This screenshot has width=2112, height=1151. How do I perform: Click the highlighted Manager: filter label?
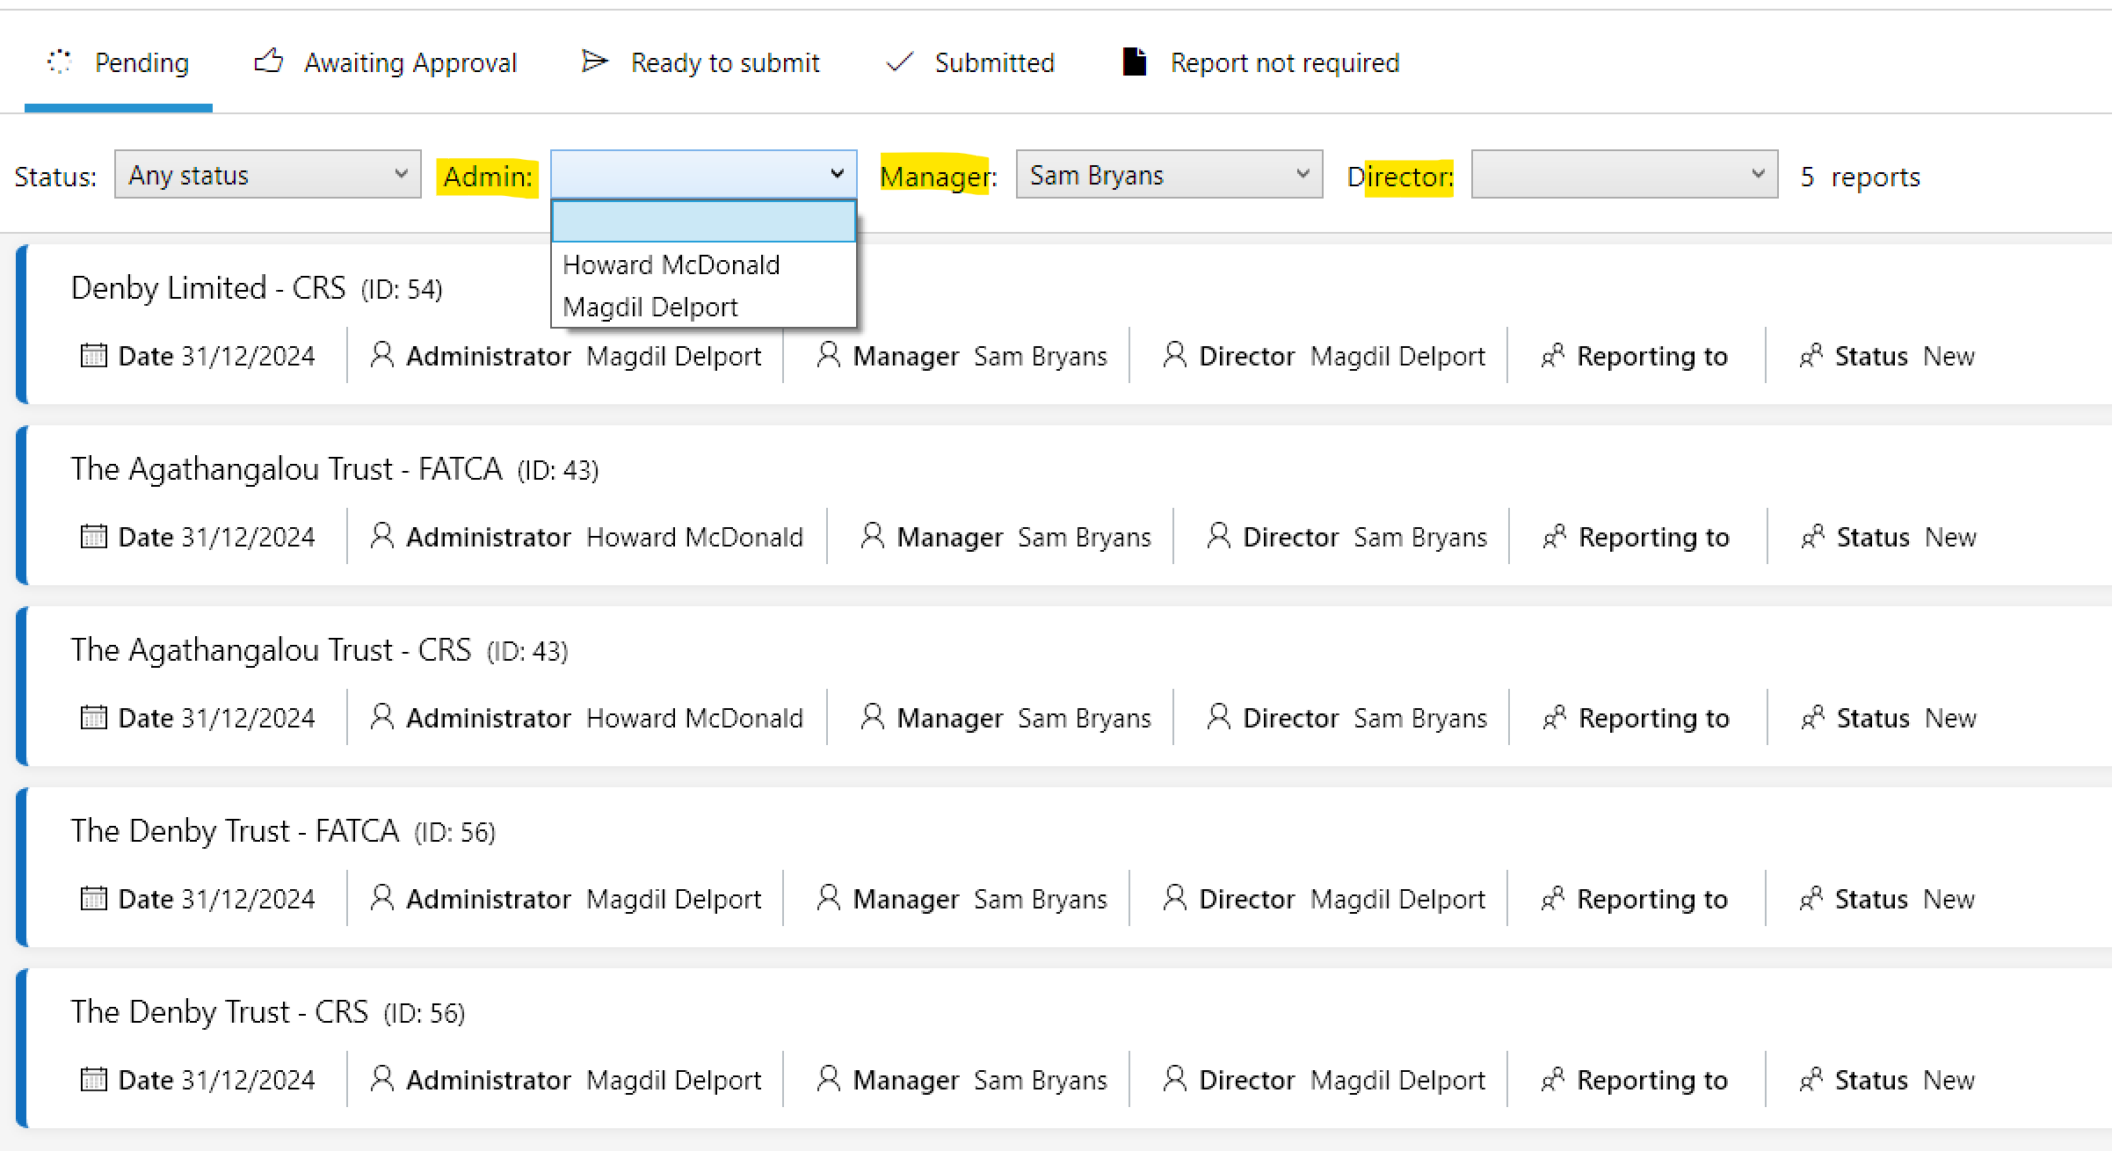coord(938,177)
